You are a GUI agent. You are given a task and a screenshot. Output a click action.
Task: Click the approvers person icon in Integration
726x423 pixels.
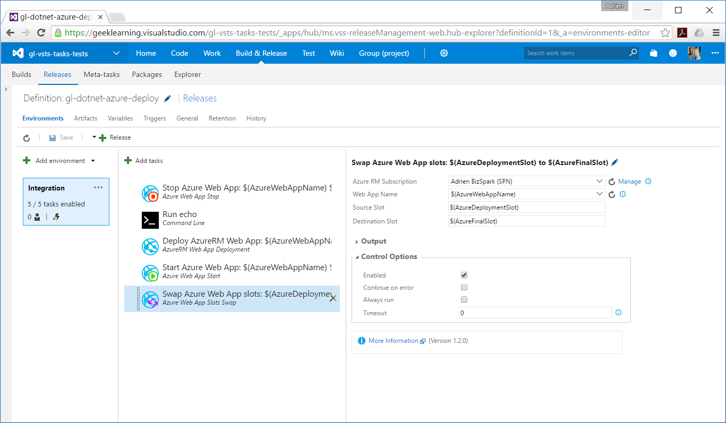point(37,217)
